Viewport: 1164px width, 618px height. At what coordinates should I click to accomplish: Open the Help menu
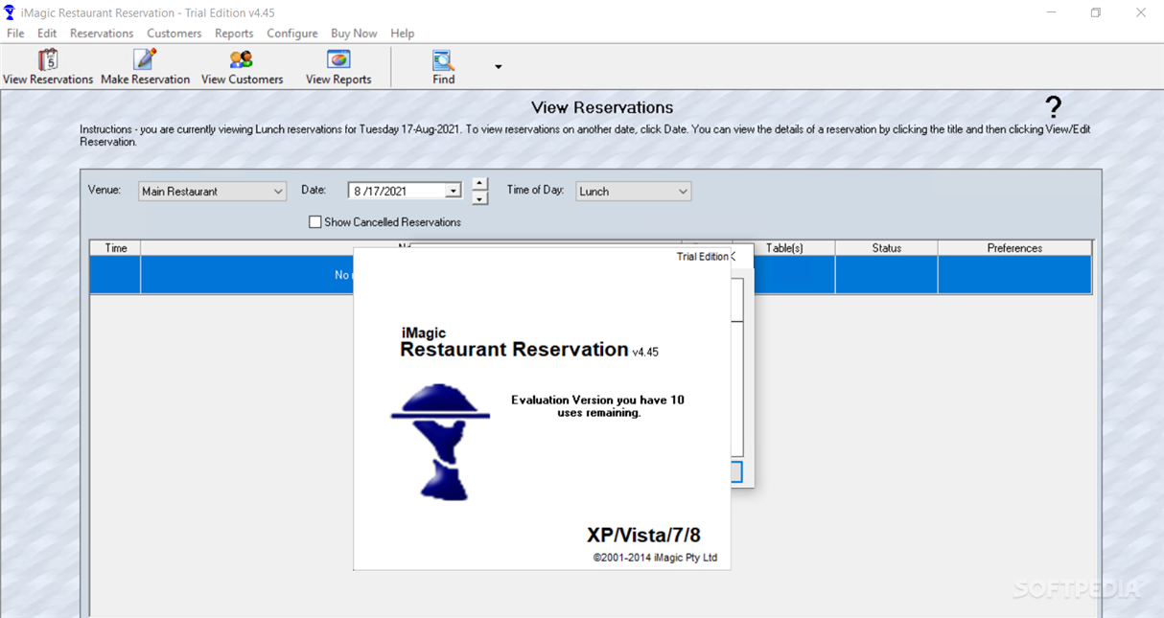[x=403, y=33]
